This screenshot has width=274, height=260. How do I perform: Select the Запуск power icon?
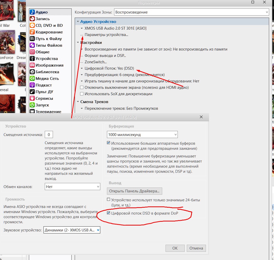tap(32, 105)
